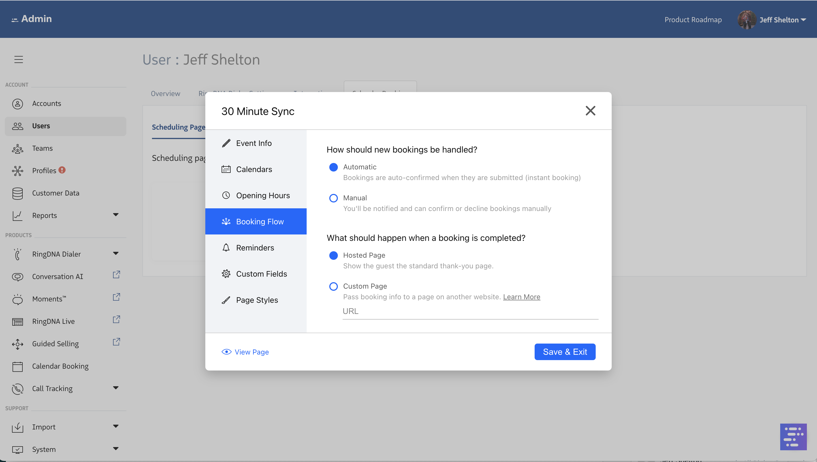Click the hamburger menu icon in sidebar
This screenshot has height=462, width=817.
[x=18, y=59]
